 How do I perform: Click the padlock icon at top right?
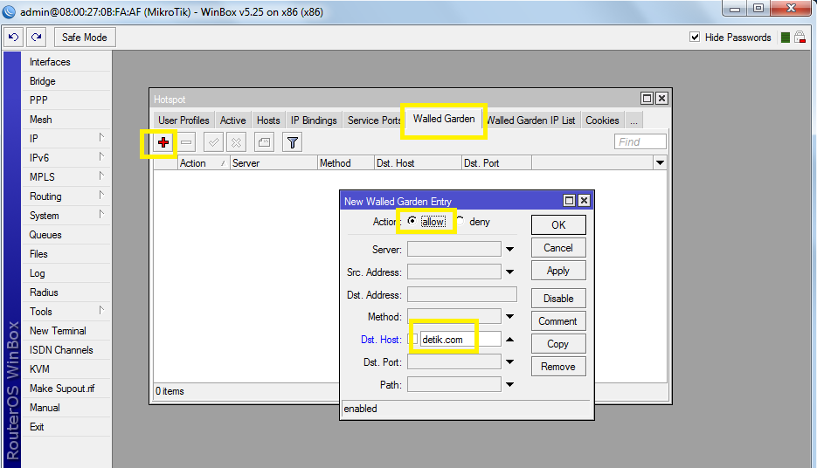click(x=800, y=37)
